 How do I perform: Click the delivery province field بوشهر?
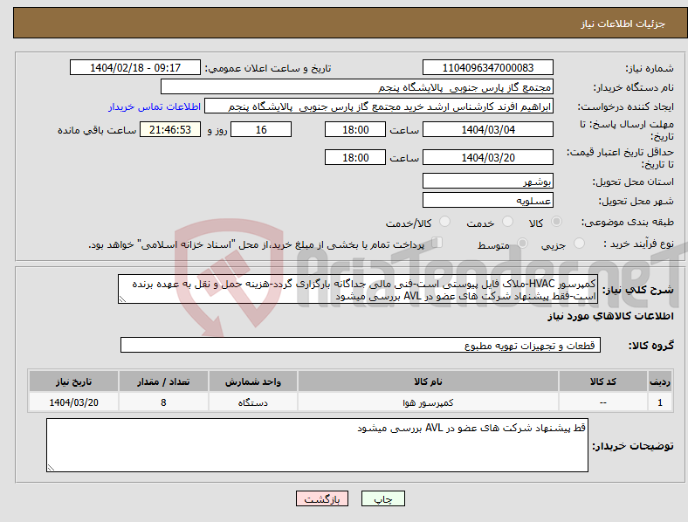pyautogui.click(x=487, y=181)
